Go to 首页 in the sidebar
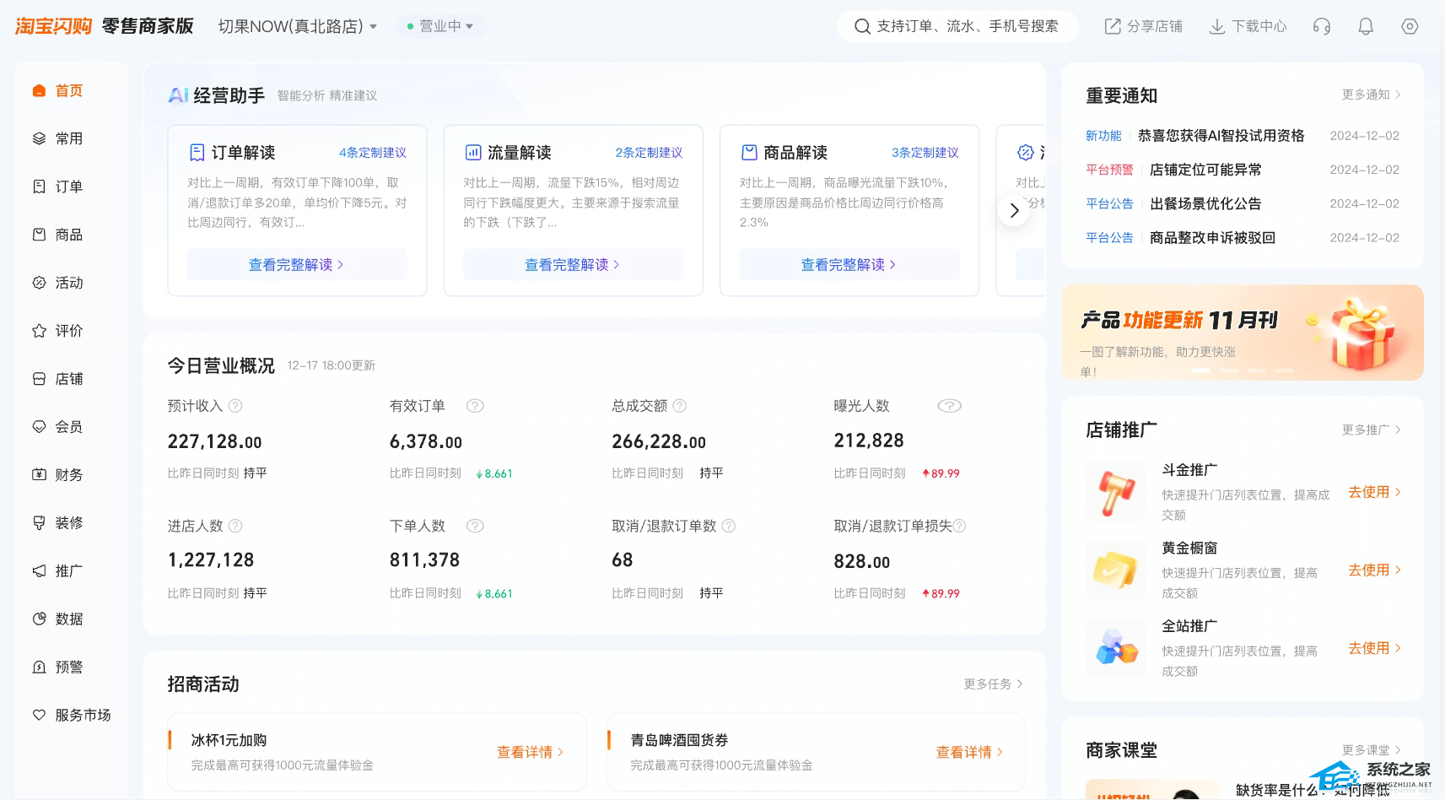This screenshot has height=800, width=1445. coord(71,90)
